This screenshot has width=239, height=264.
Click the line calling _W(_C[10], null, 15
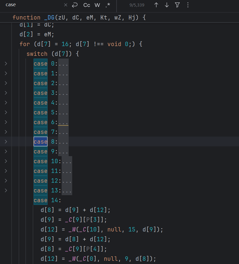click(x=102, y=230)
